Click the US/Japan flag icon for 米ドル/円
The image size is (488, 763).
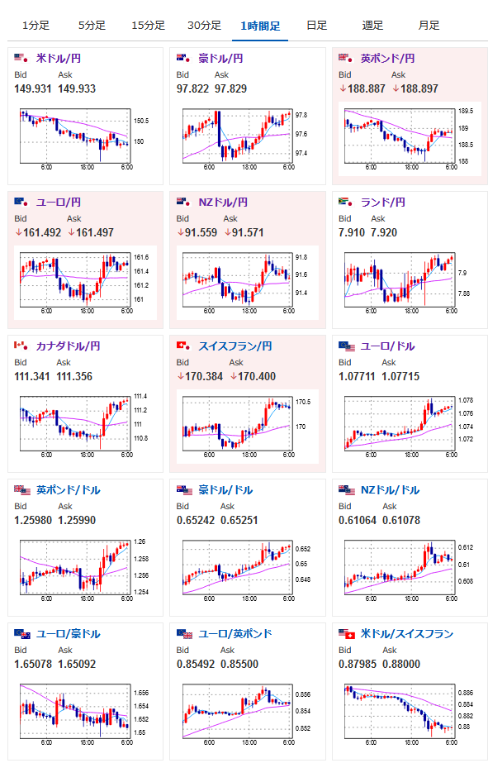click(21, 59)
